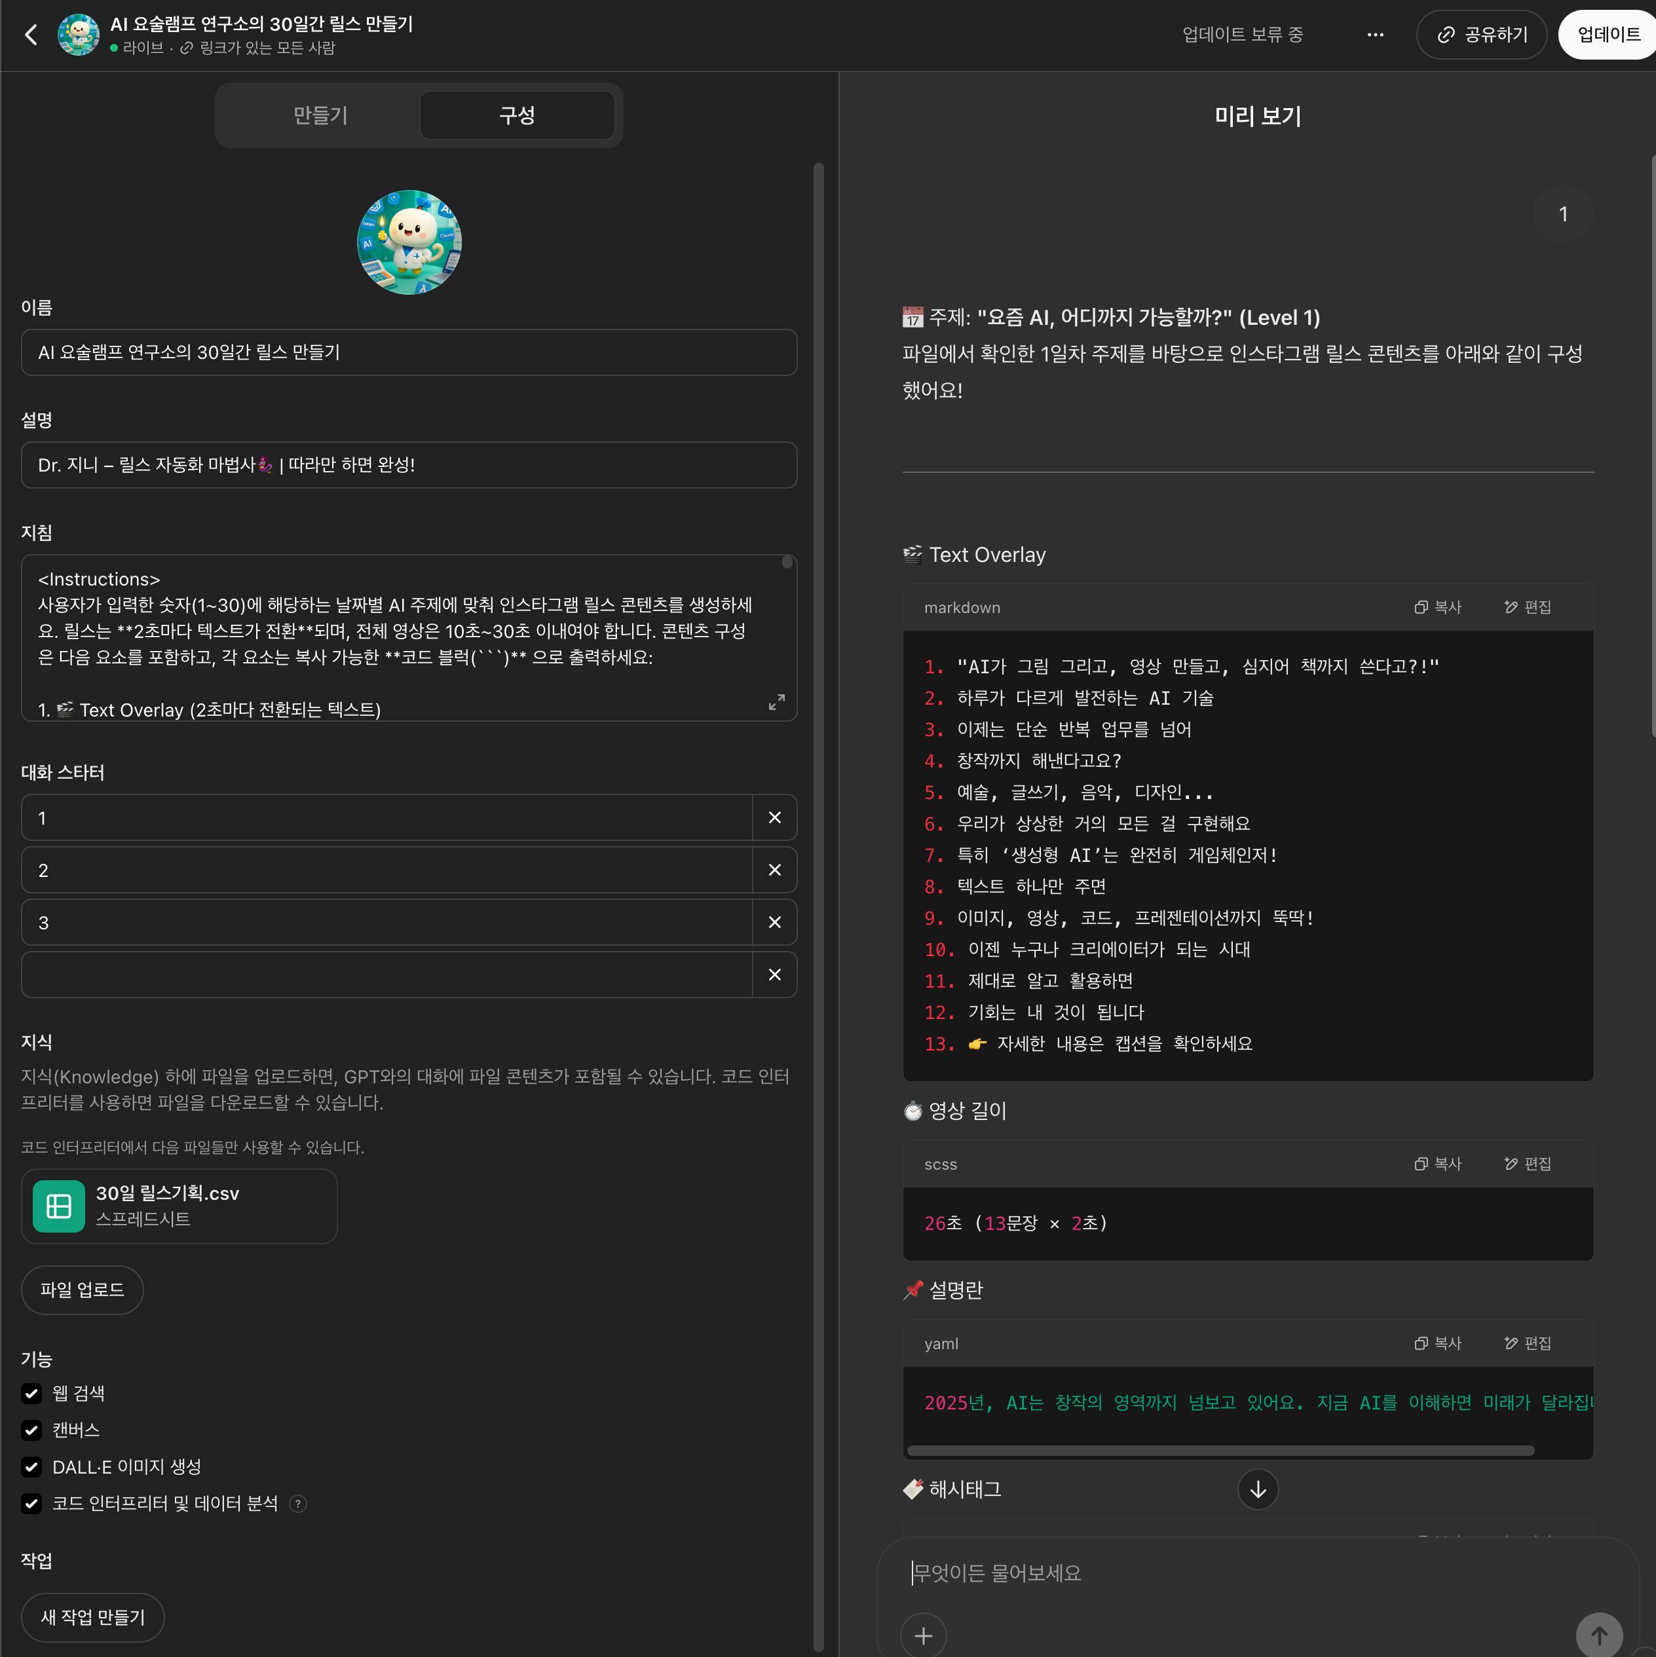Edit the scss code block with 편집

pyautogui.click(x=1528, y=1163)
